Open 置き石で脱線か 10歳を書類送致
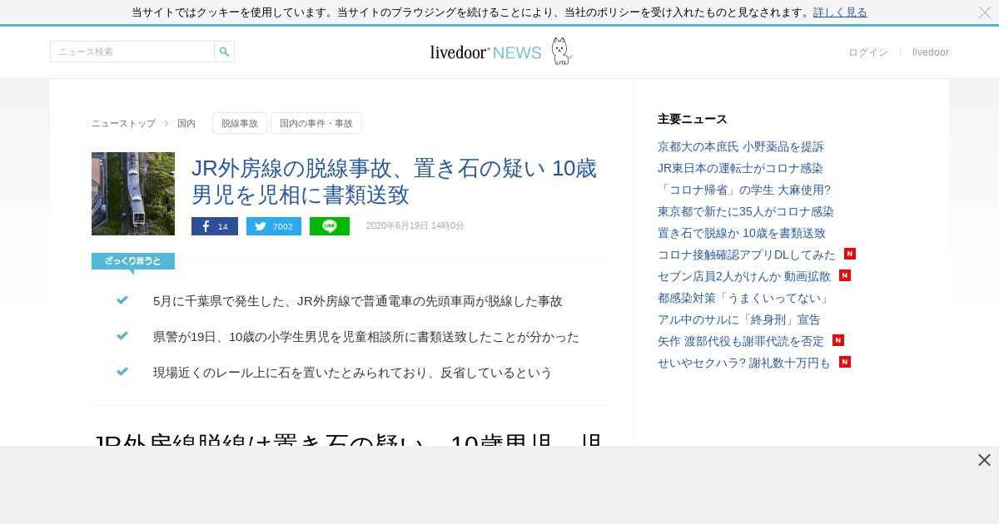This screenshot has width=999, height=524. (x=742, y=233)
